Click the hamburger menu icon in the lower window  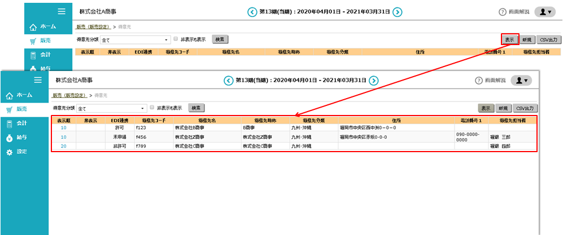click(x=38, y=80)
